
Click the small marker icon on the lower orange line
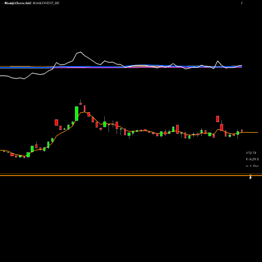point(250,177)
